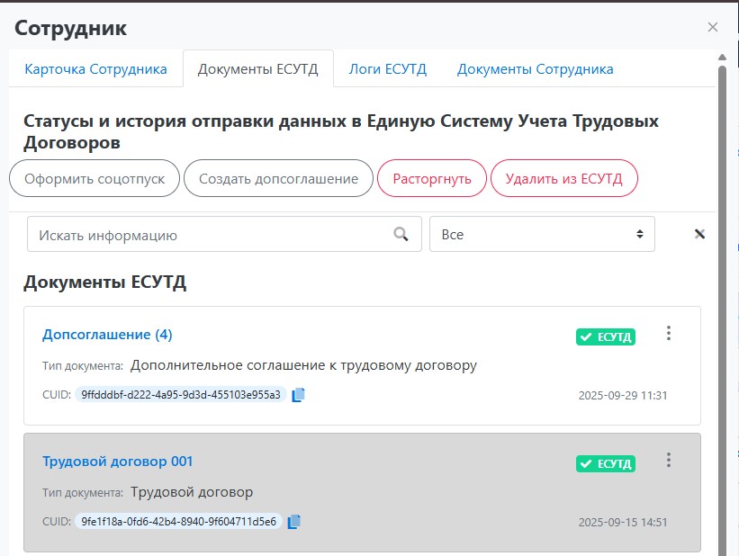Focus the Искать информацию search field

click(x=207, y=235)
